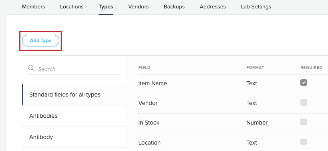The height and width of the screenshot is (151, 328).
Task: Select the Antibody type
Action: (x=74, y=137)
